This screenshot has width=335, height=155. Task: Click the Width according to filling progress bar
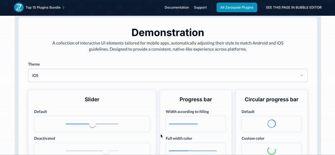pos(183,124)
